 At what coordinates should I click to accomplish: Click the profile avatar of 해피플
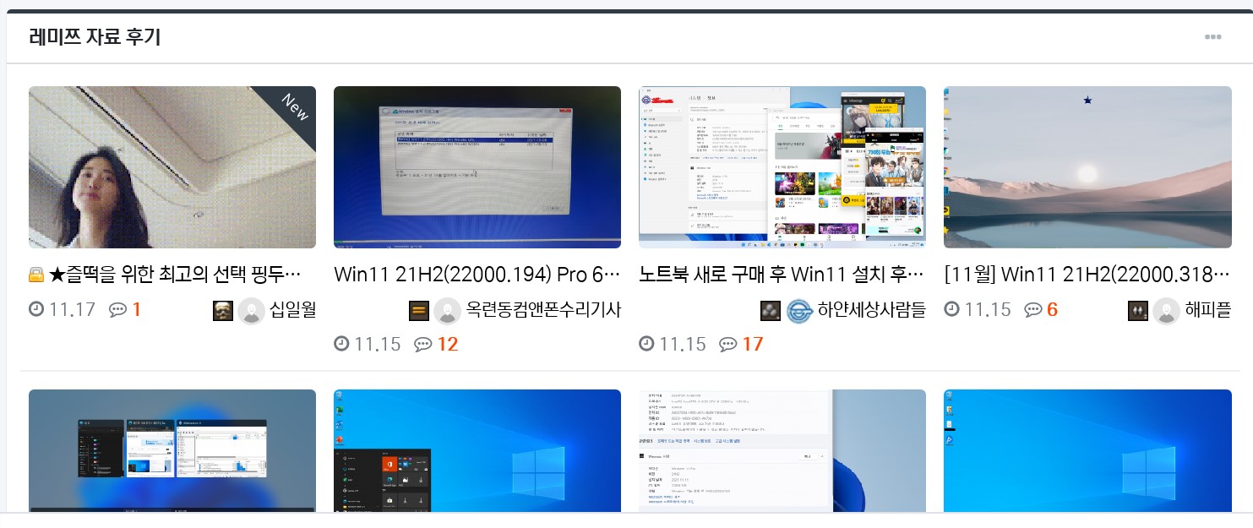coord(1166,310)
